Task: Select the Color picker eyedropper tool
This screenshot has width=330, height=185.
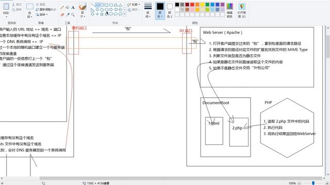Action: click(68, 14)
